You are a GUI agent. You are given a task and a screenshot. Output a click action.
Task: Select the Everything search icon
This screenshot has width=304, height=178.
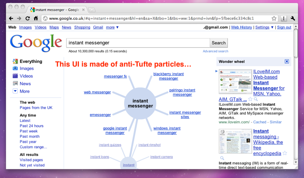[15, 61]
